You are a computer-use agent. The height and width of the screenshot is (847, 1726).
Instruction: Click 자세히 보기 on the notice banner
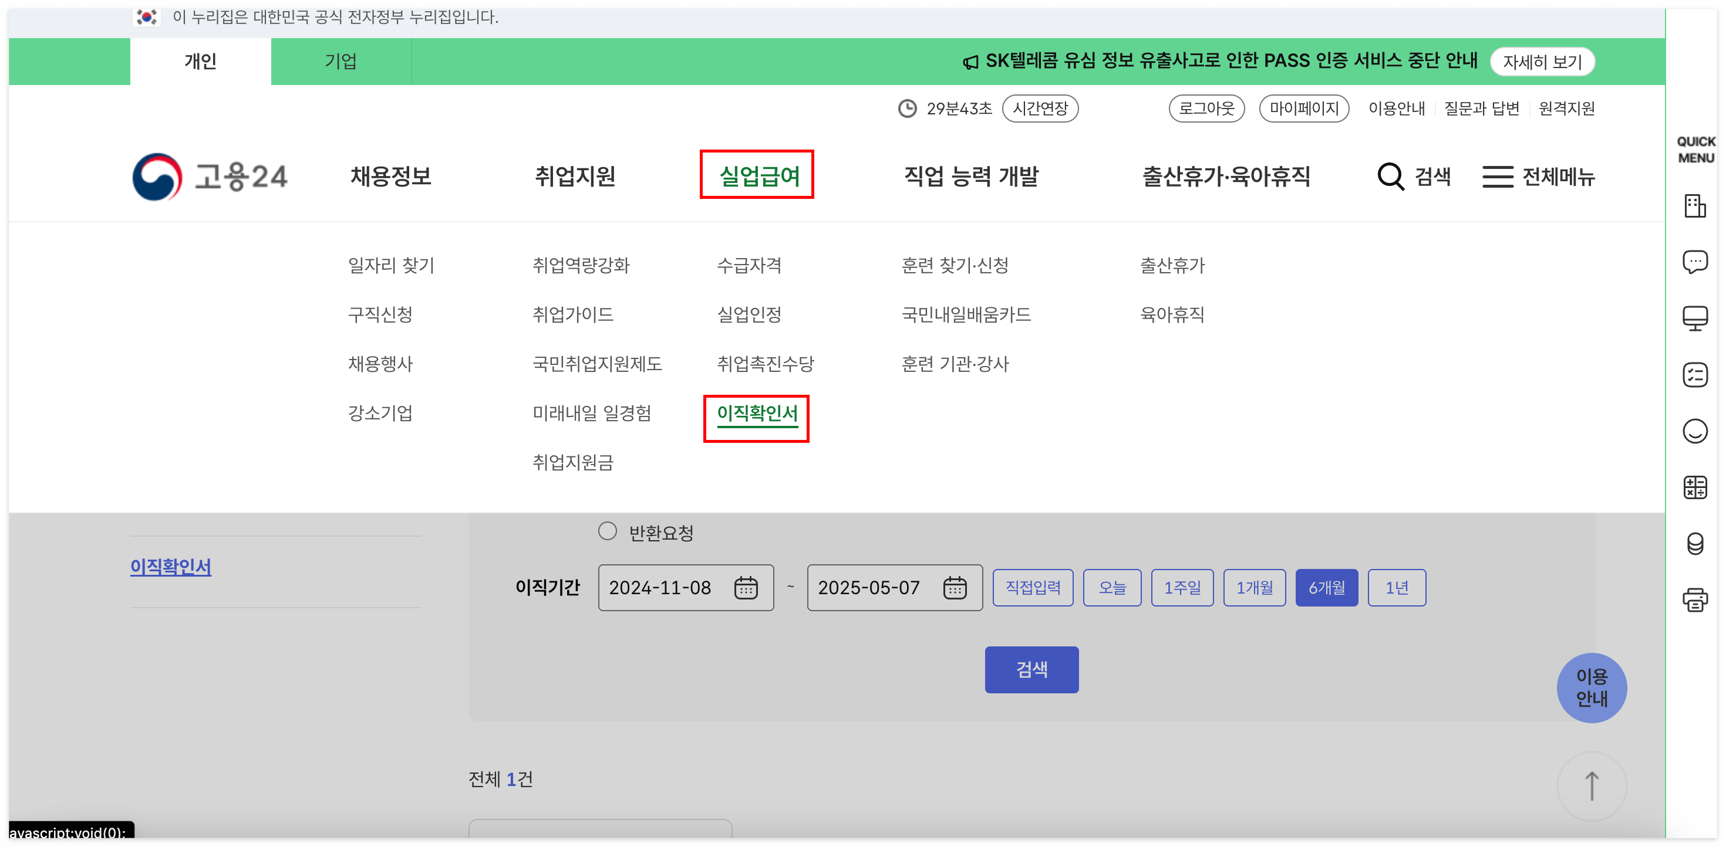(x=1542, y=62)
